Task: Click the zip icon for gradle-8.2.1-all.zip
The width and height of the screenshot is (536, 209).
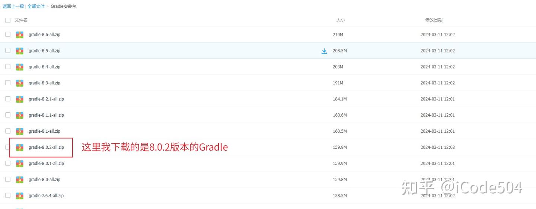Action: pos(20,99)
